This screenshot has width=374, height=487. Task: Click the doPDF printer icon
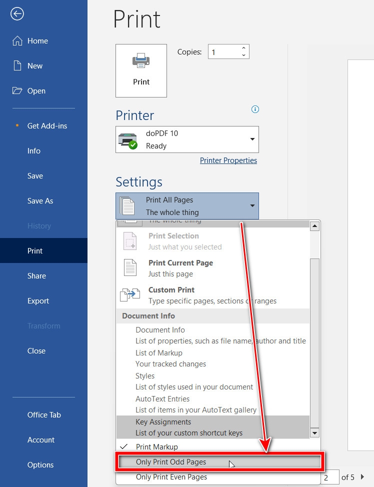[127, 141]
